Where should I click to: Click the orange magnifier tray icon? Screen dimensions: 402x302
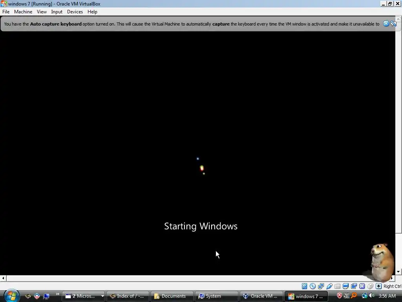coord(354,296)
